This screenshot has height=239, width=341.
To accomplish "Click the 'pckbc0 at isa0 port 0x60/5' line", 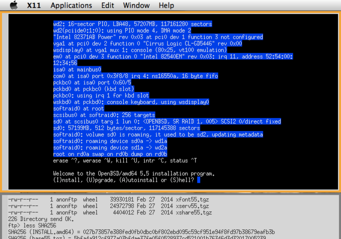I will pos(92,82).
